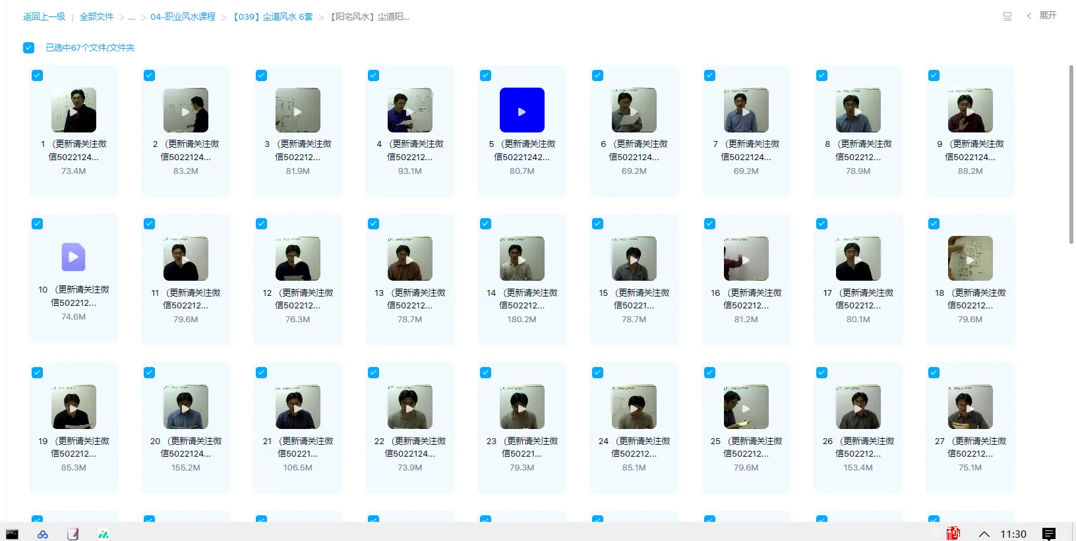Play video 11 thumbnail (79.6M)
The image size is (1076, 541).
click(x=186, y=258)
